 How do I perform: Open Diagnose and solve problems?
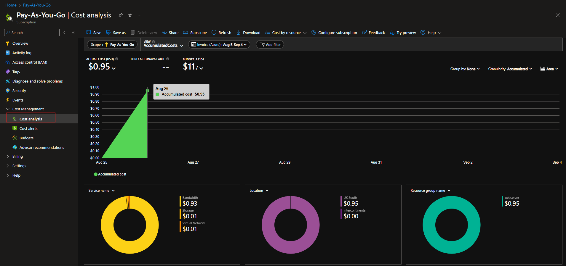click(37, 81)
